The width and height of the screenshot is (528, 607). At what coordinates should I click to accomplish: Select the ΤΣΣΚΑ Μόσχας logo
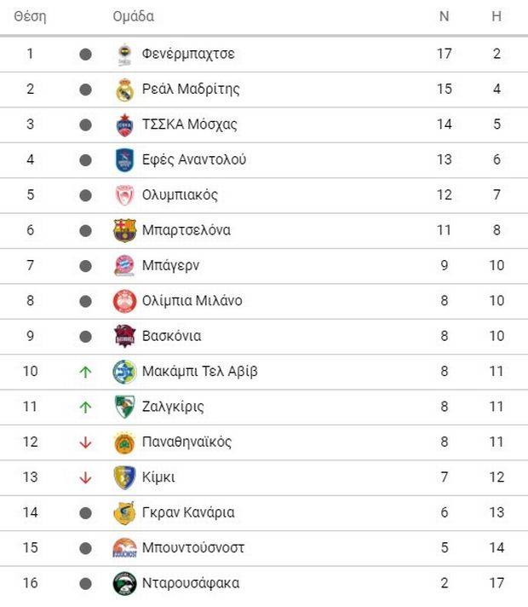click(124, 125)
